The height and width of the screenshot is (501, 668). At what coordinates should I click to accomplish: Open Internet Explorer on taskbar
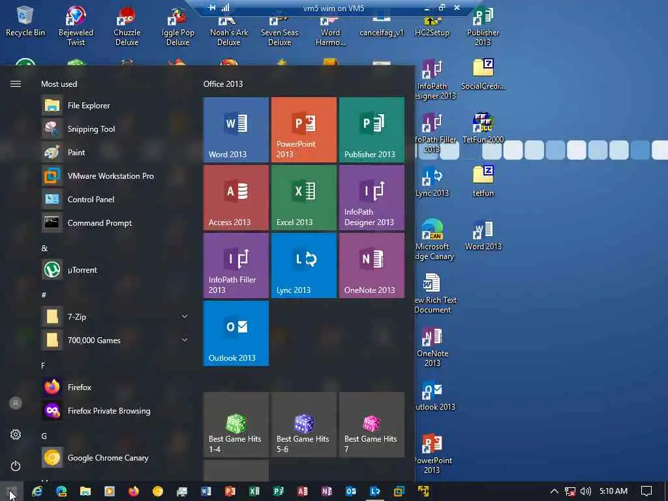click(37, 491)
